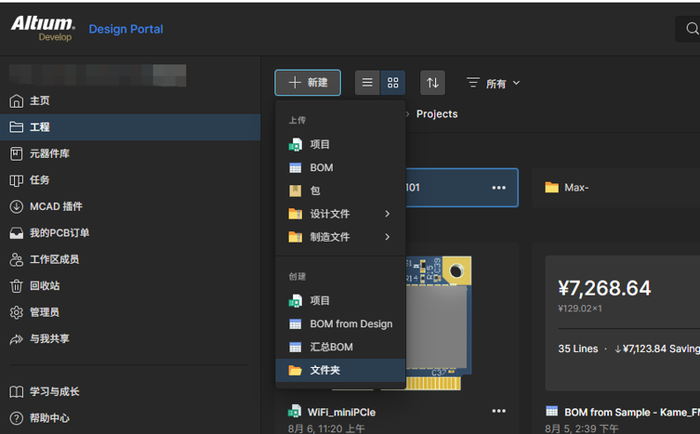Screen dimensions: 700x434
Task: Select the 工程 folder icon in sidebar
Action: tap(17, 127)
